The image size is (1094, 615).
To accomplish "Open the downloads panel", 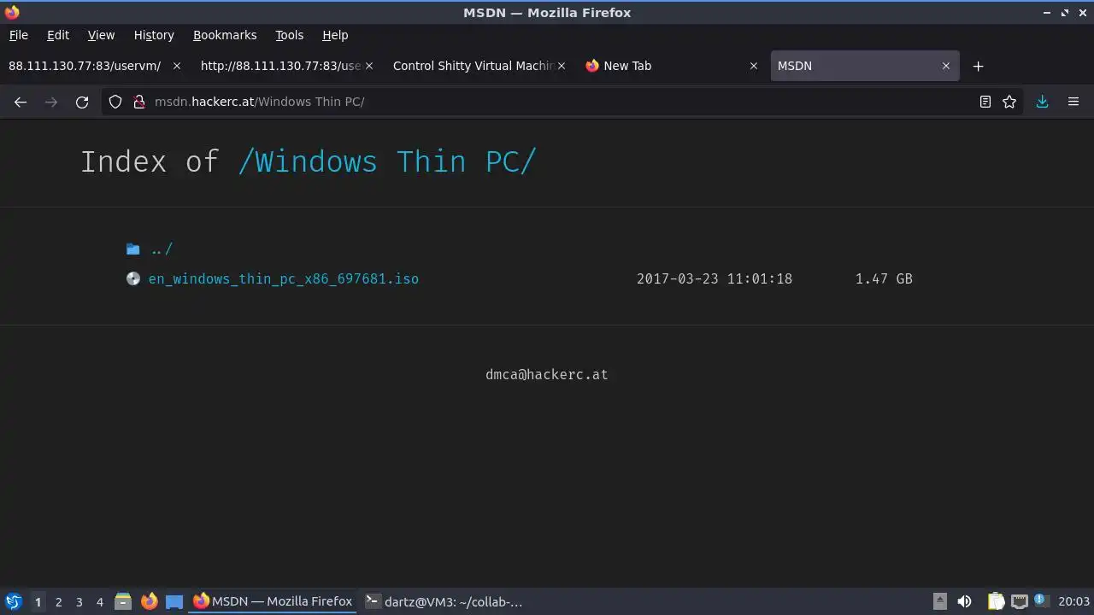I will click(x=1042, y=102).
